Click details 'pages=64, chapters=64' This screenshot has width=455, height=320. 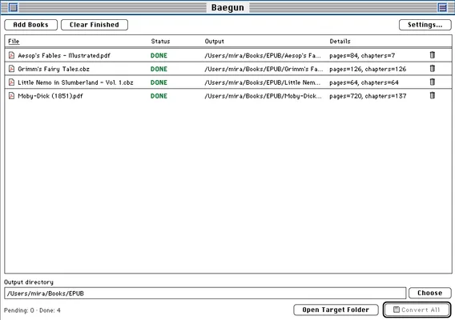(x=364, y=82)
